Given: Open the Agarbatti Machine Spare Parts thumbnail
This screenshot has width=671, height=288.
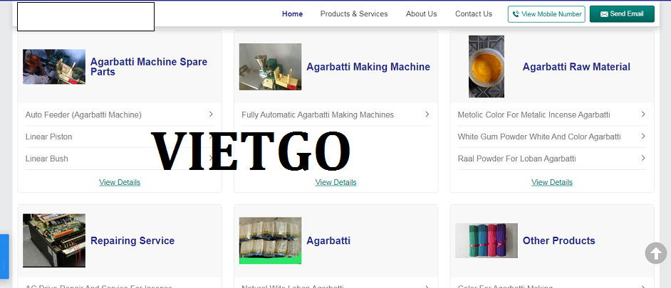Looking at the screenshot, I should tap(54, 67).
